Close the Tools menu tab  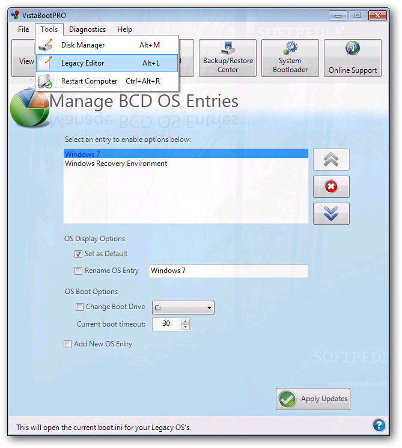pos(49,29)
